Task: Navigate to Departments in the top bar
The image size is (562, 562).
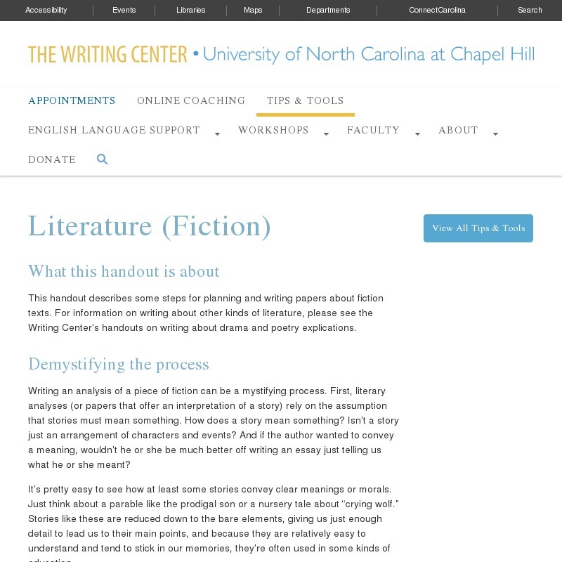Action: click(x=328, y=10)
